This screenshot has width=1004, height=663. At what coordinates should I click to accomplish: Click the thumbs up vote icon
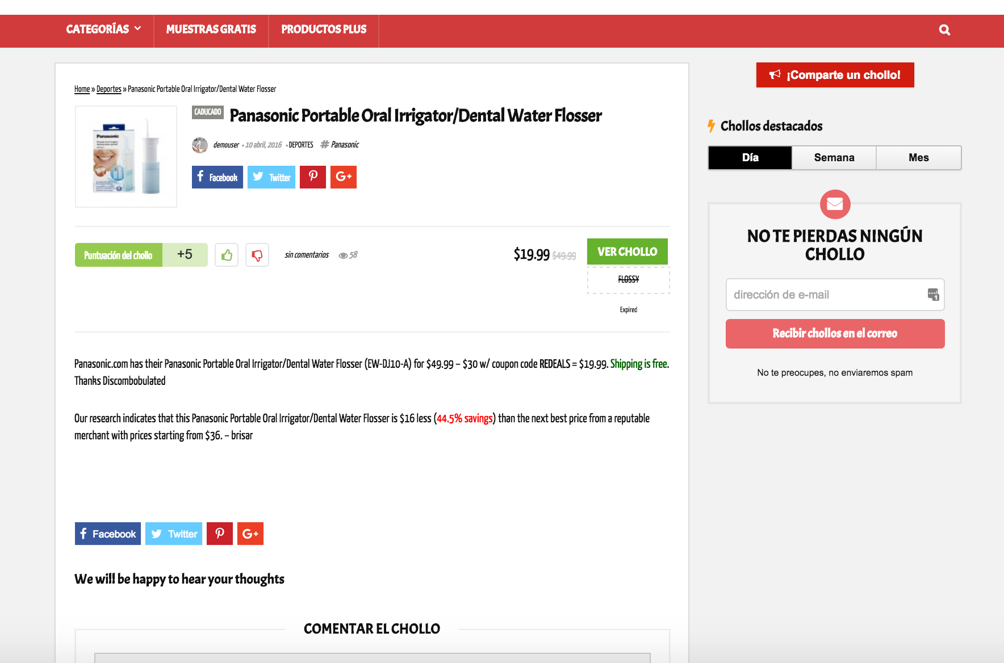227,255
